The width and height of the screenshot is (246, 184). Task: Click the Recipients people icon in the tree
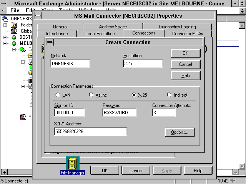point(23,117)
